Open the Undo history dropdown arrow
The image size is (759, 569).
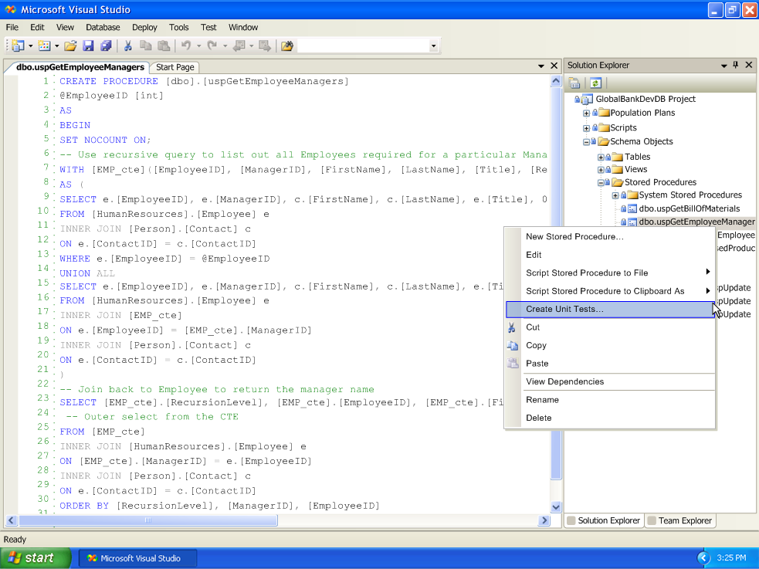(198, 46)
